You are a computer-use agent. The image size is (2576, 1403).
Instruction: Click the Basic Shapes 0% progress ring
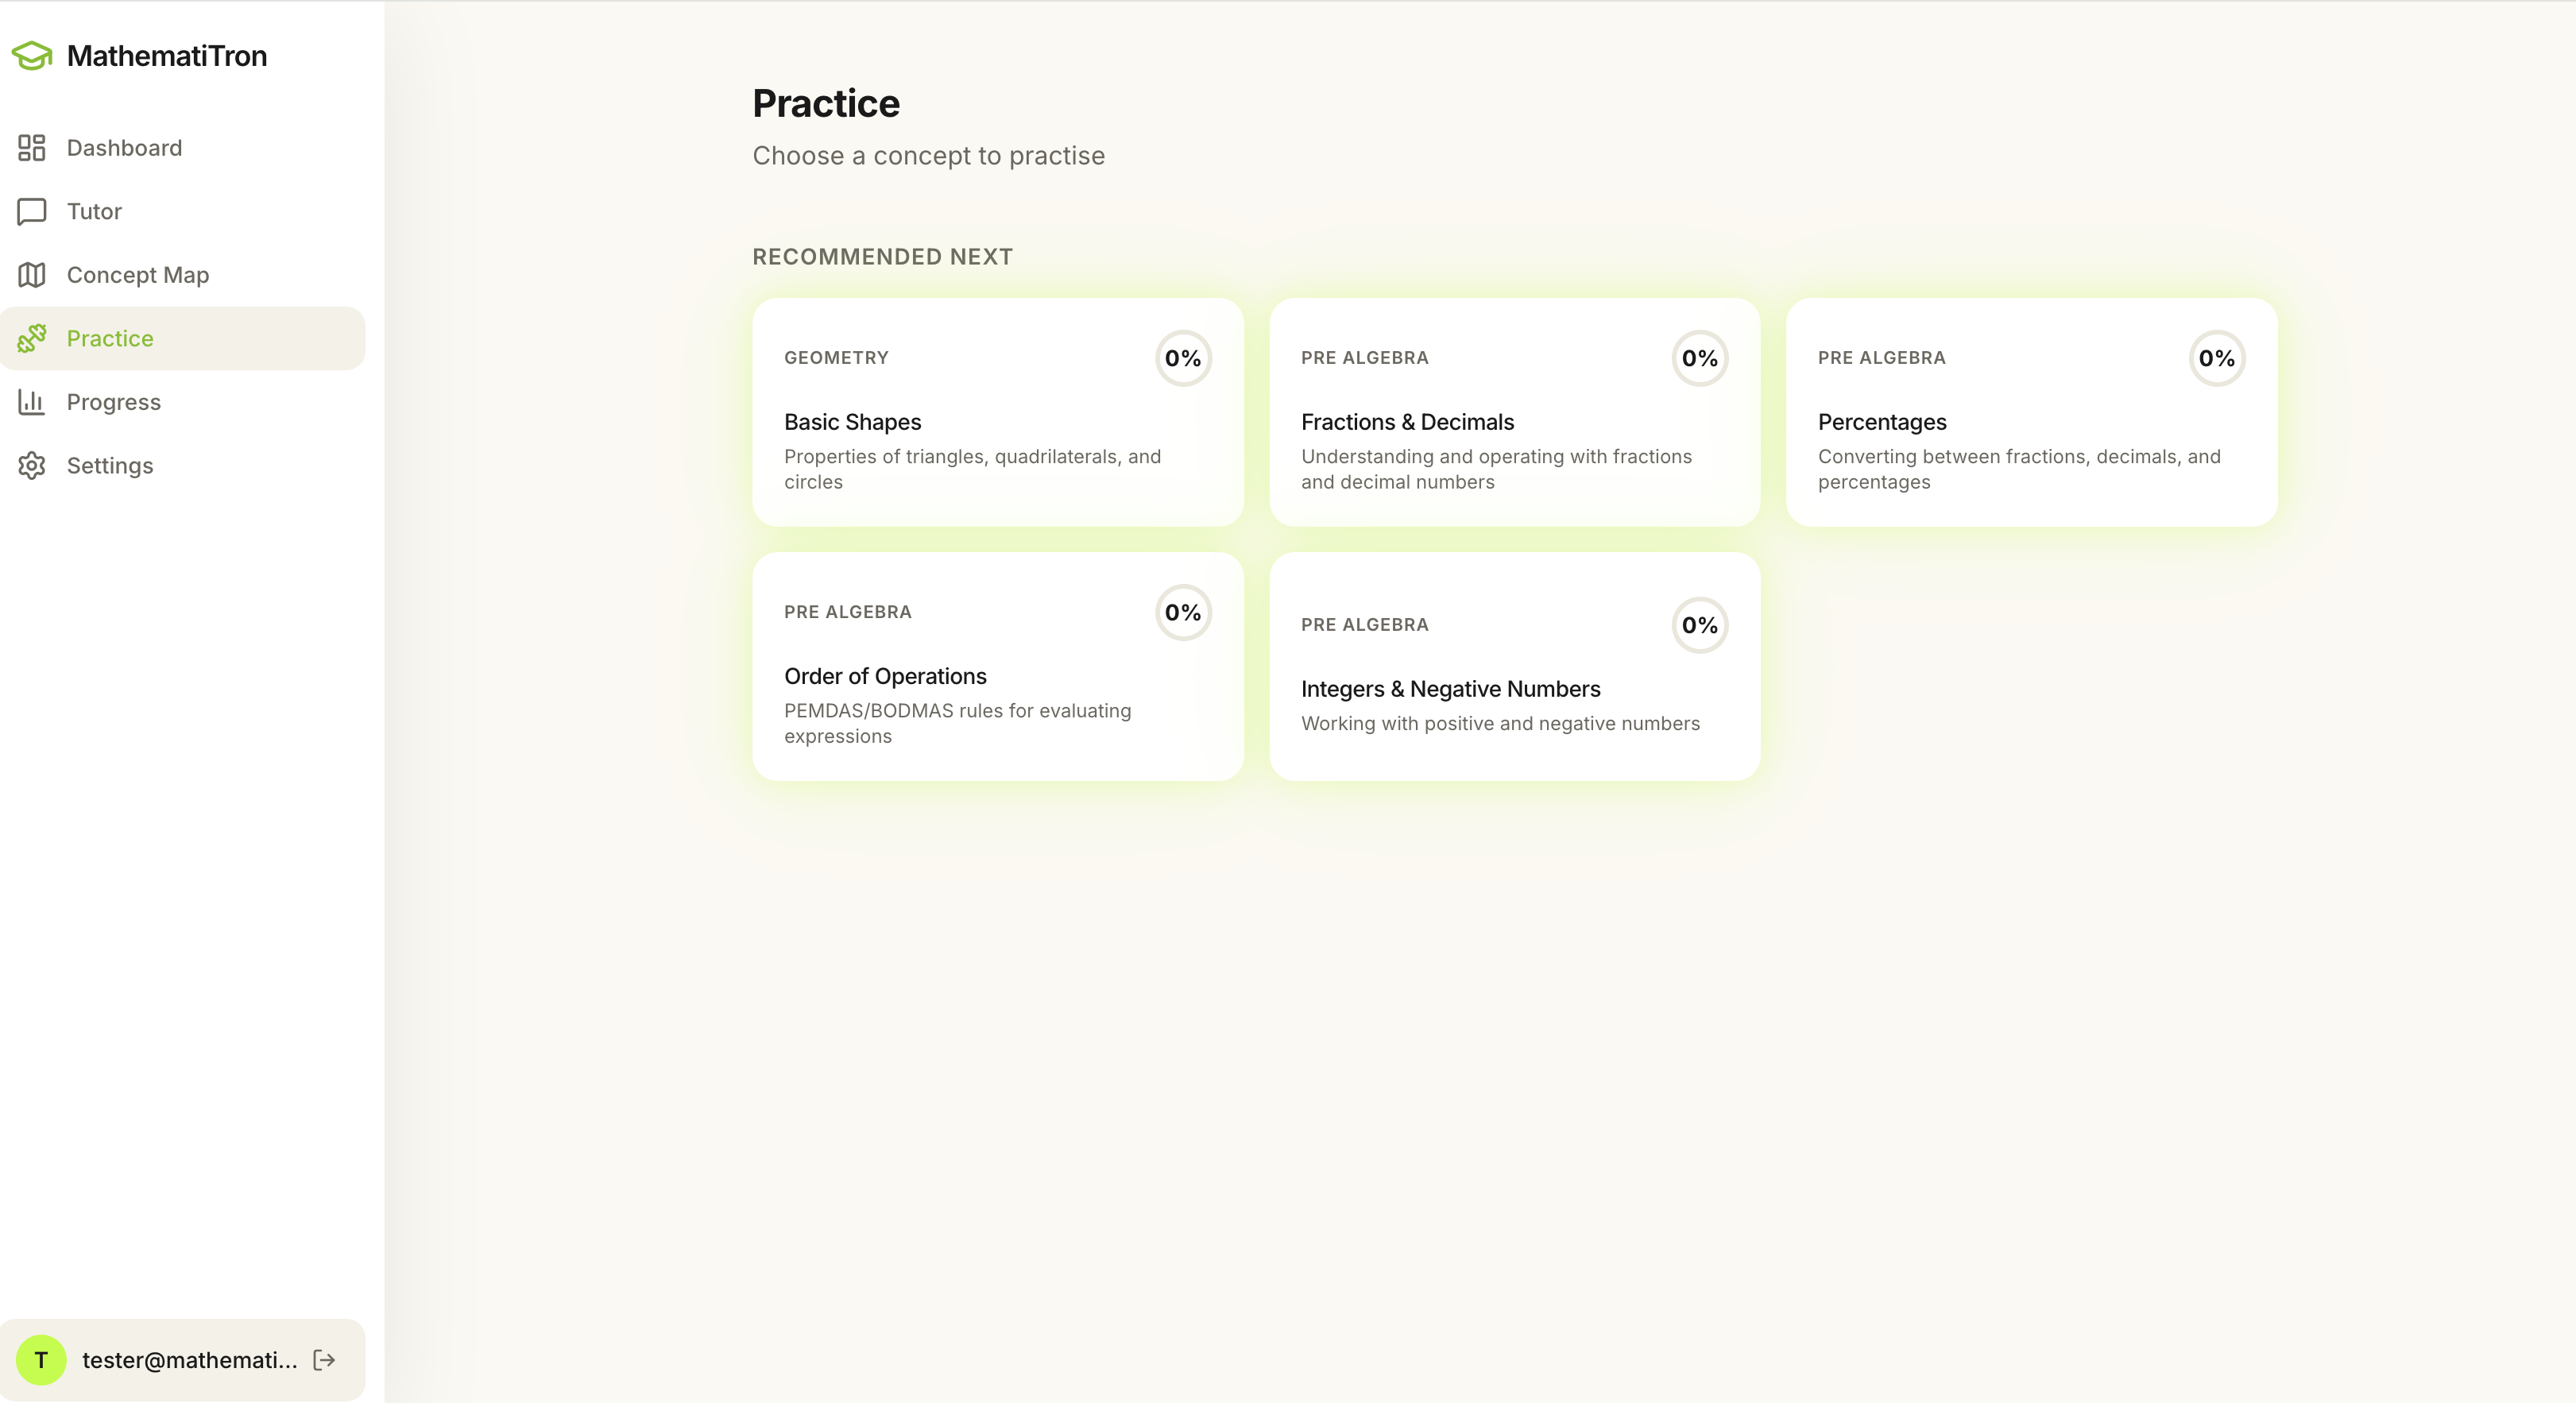point(1183,358)
